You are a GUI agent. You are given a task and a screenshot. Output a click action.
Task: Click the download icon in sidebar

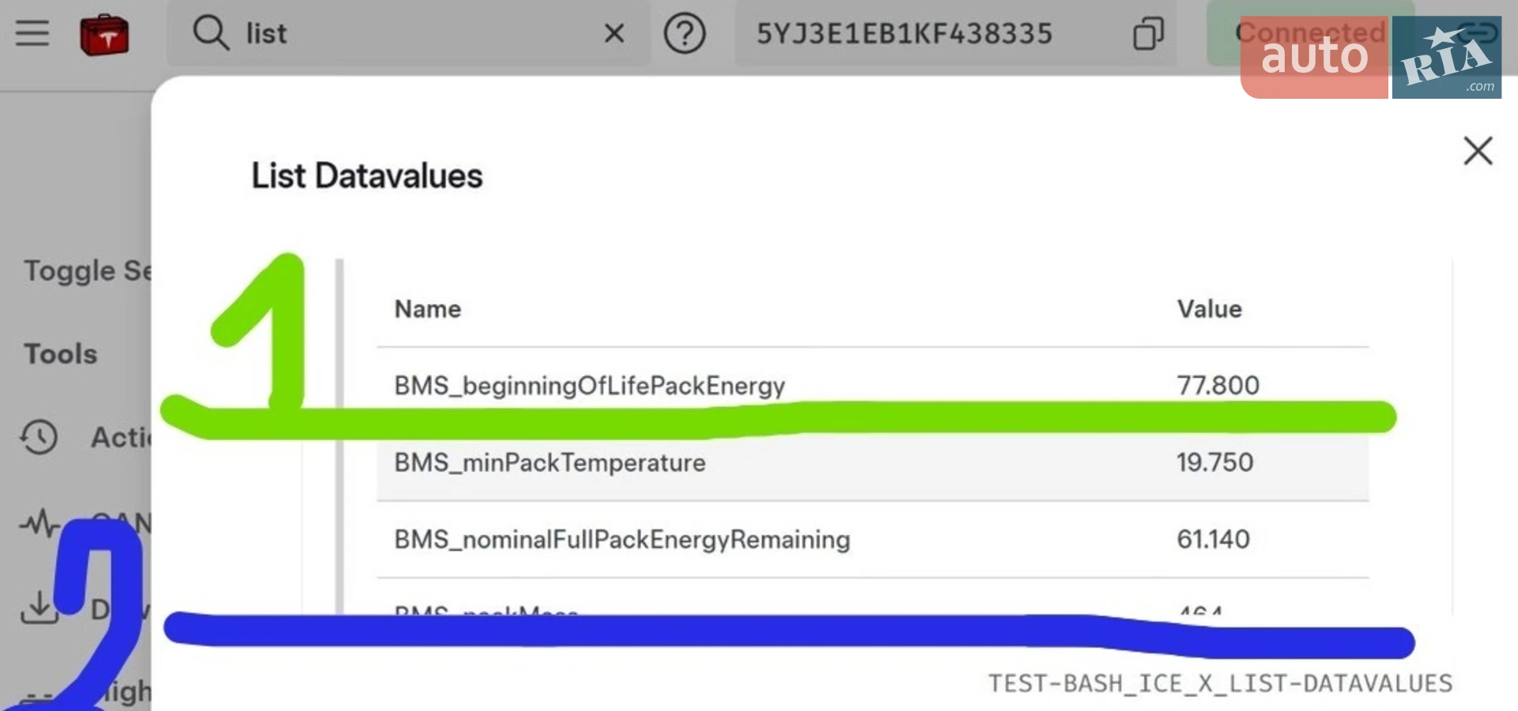(39, 607)
